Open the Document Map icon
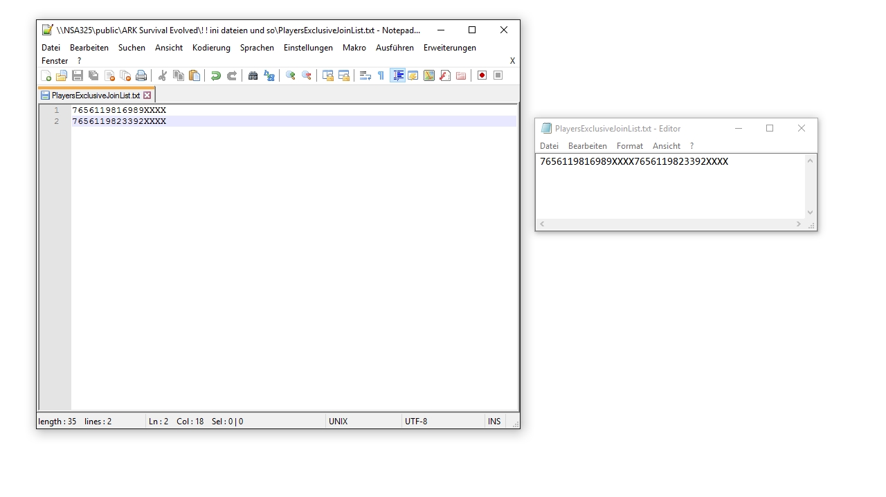The image size is (886, 497). click(429, 75)
